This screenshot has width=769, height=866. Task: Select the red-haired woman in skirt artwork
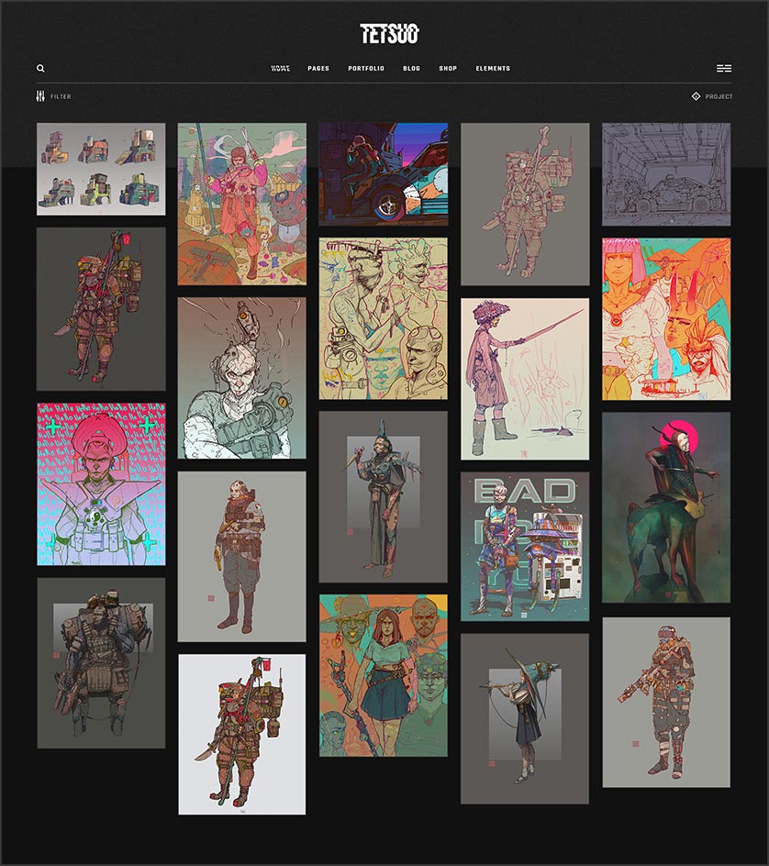coord(384,675)
